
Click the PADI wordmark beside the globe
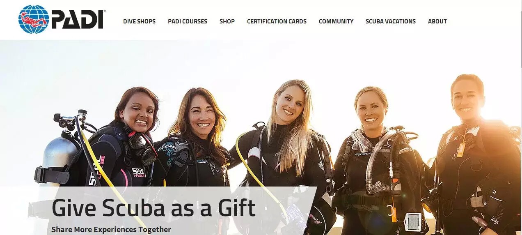coord(78,19)
